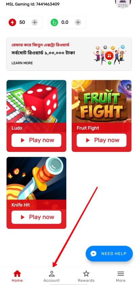Open the profile avatar picture
Image resolution: width=138 pixels, height=285 pixels.
[123, 3]
